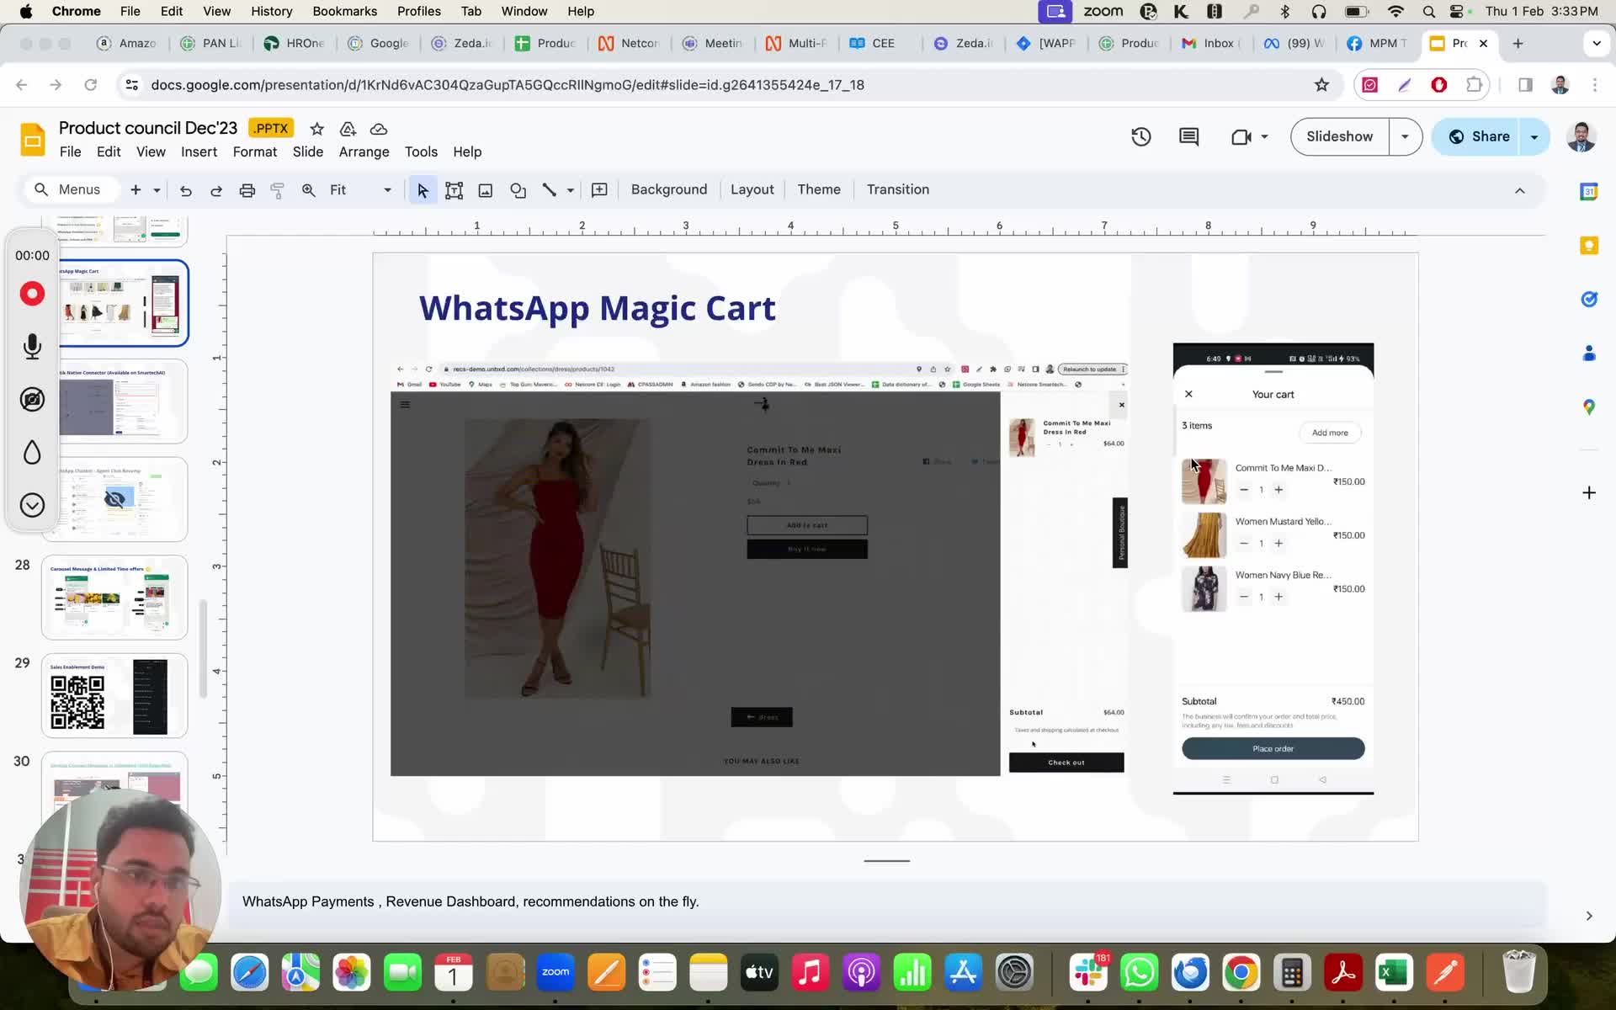Image resolution: width=1616 pixels, height=1010 pixels.
Task: Click the Print icon
Action: [247, 190]
